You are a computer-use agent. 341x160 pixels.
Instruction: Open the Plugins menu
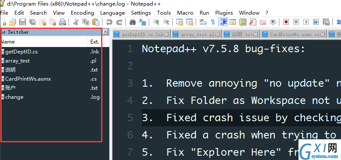224,13
